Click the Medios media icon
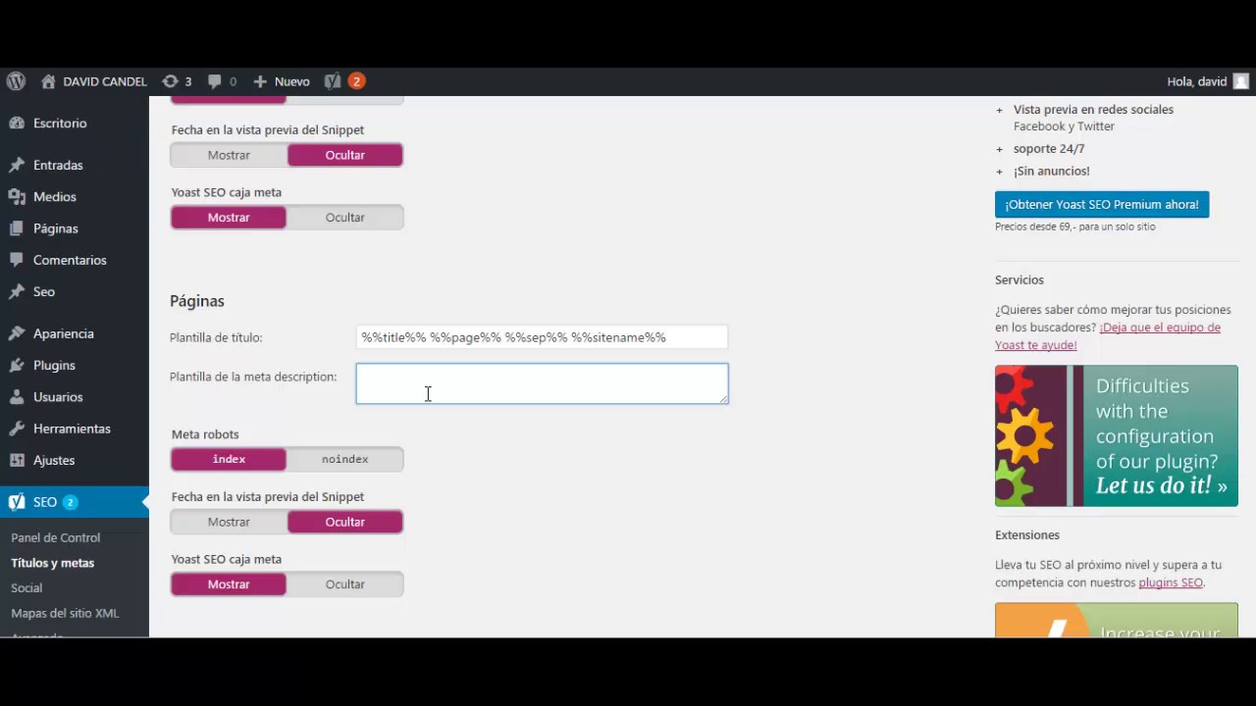Image resolution: width=1256 pixels, height=706 pixels. (17, 197)
